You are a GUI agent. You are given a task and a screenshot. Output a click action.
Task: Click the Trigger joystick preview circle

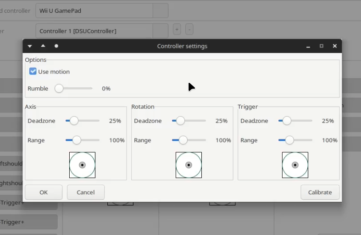tap(295, 165)
